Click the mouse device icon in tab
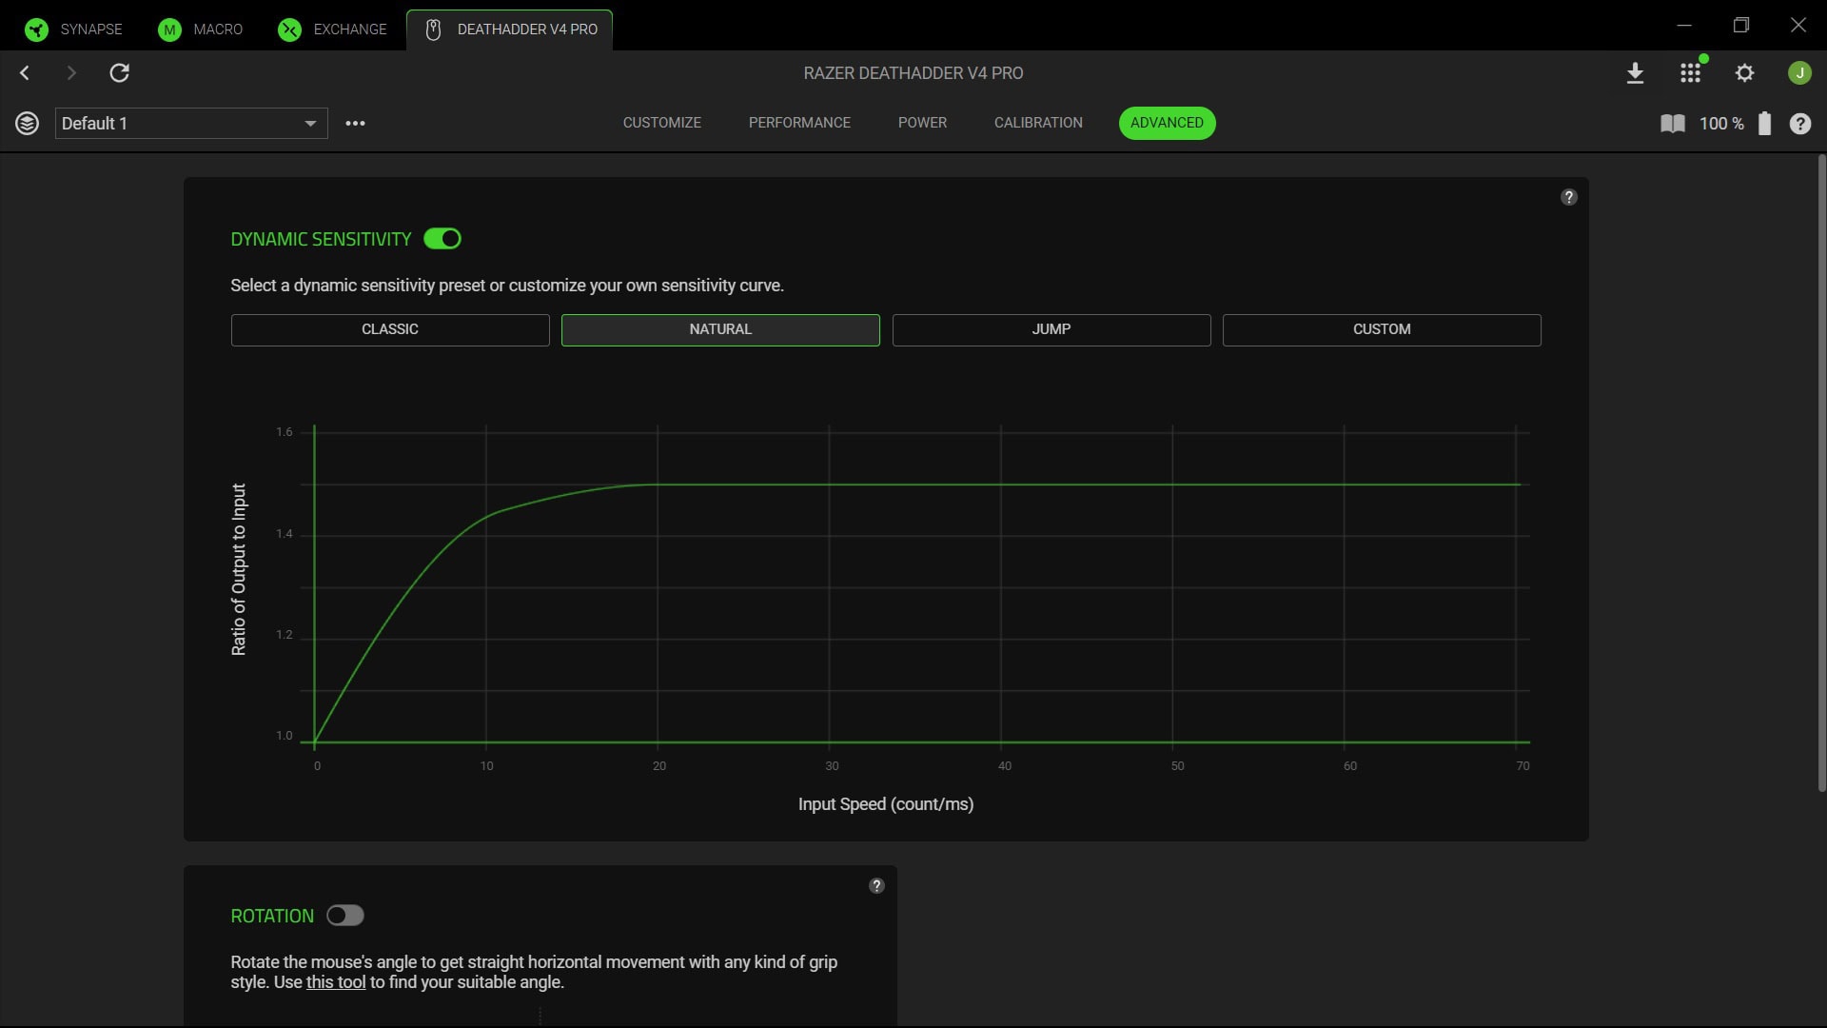Screen dimensions: 1827x1028 433,30
